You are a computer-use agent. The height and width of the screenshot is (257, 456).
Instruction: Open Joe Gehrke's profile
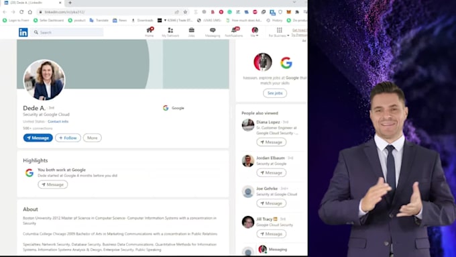267,189
